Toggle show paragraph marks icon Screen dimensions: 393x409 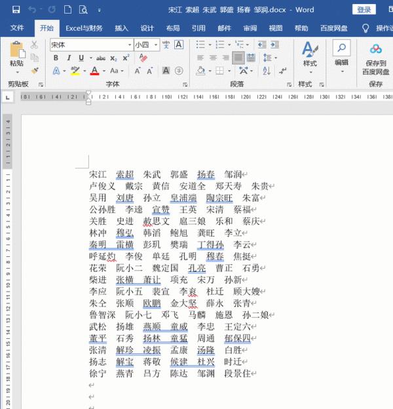(x=282, y=71)
